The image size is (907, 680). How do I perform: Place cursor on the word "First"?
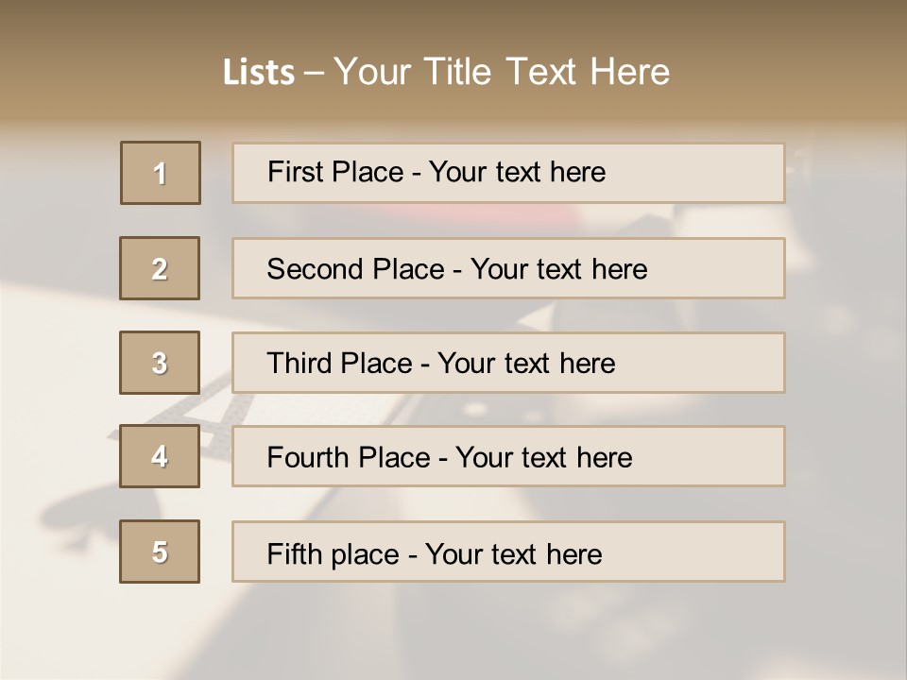294,172
